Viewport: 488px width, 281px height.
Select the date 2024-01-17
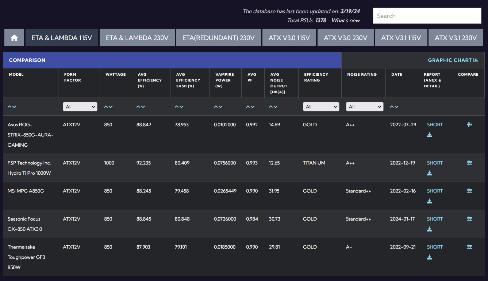click(x=403, y=219)
